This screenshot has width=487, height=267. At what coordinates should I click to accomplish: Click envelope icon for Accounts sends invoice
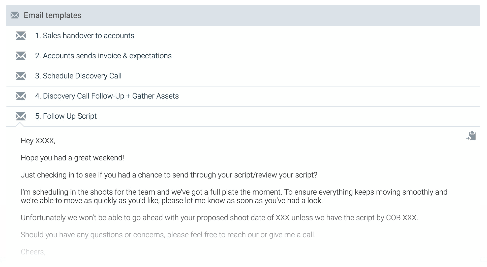21,56
